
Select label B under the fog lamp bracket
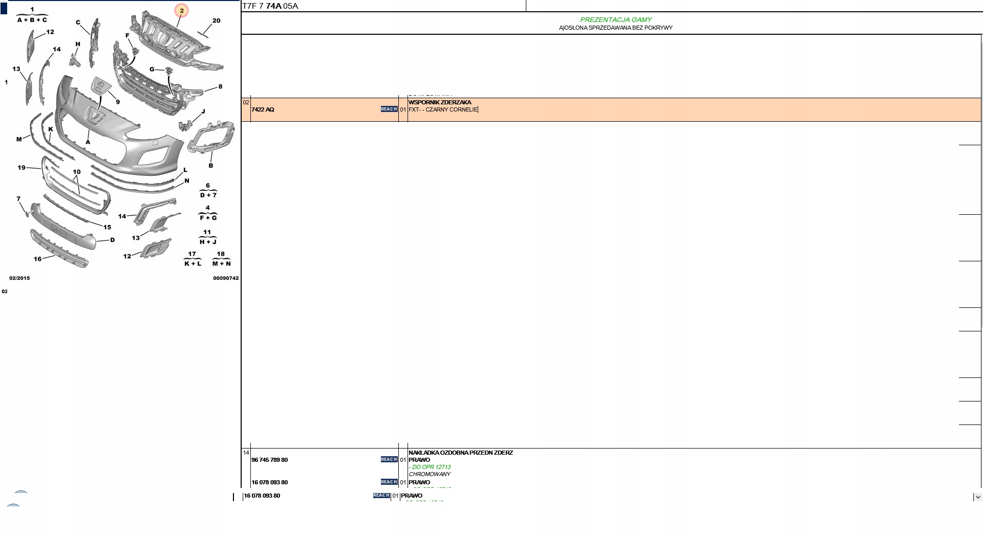(x=211, y=165)
